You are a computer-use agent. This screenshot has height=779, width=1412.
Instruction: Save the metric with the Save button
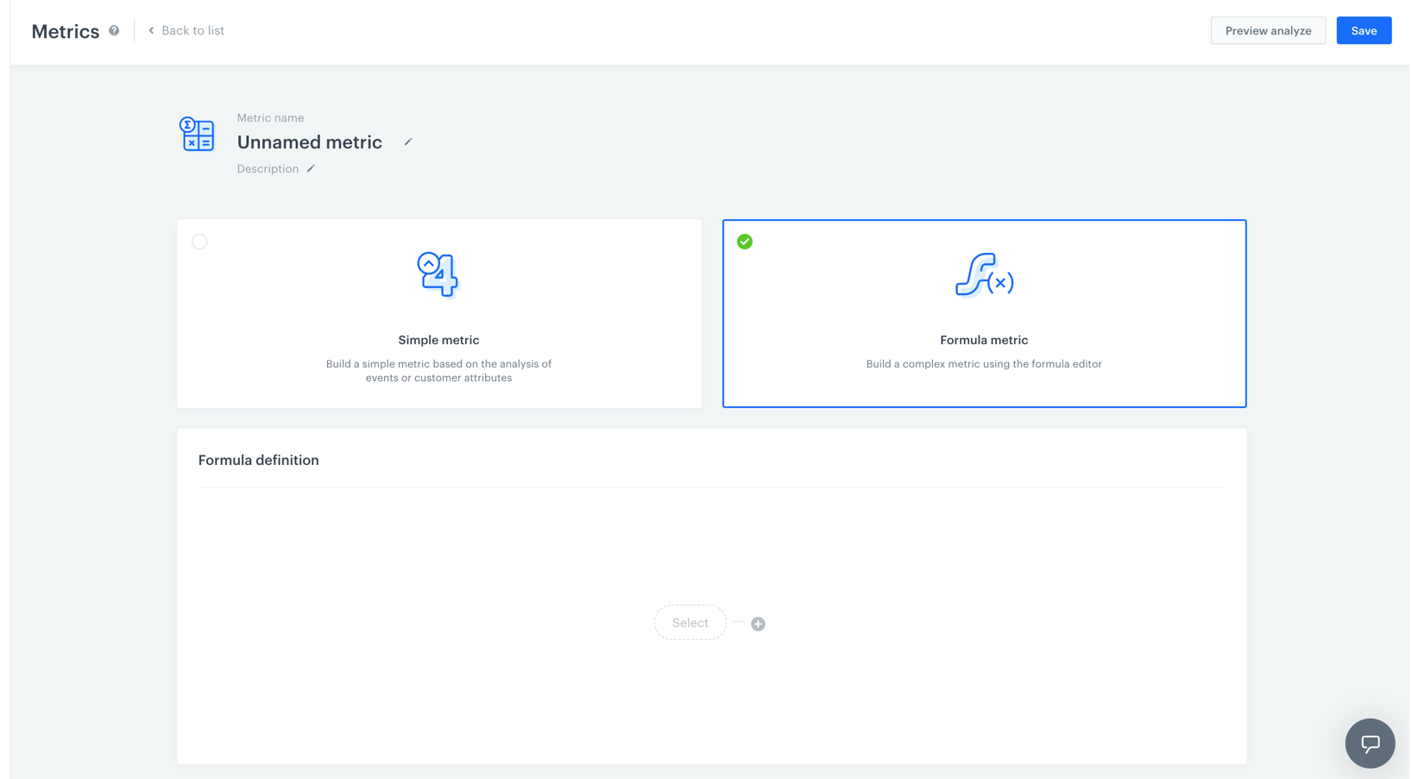click(1363, 31)
